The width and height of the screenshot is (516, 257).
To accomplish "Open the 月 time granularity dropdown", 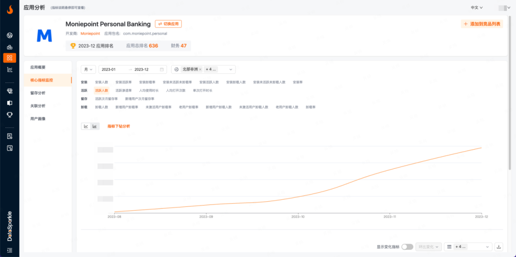I will pos(88,69).
